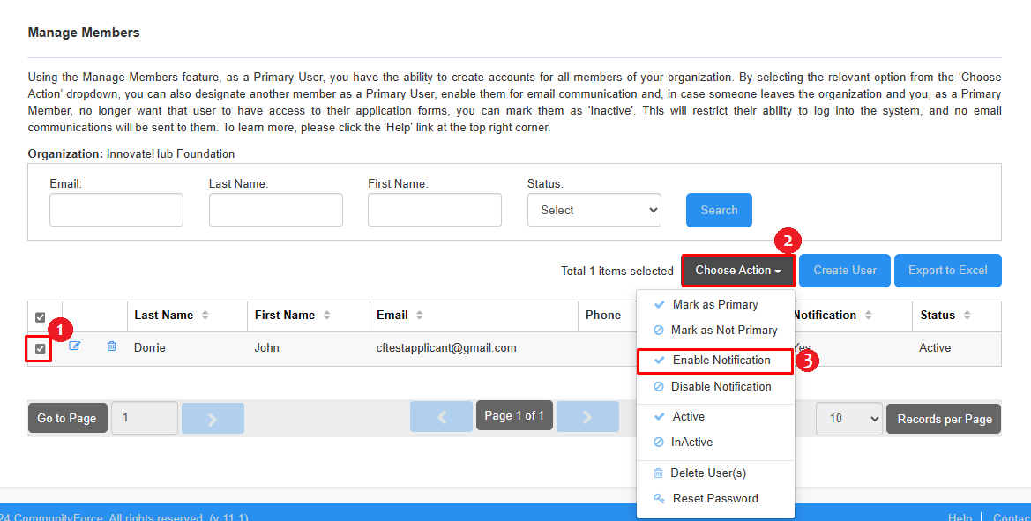
Task: Click the trash icon in Dorrie row
Action: tap(111, 347)
